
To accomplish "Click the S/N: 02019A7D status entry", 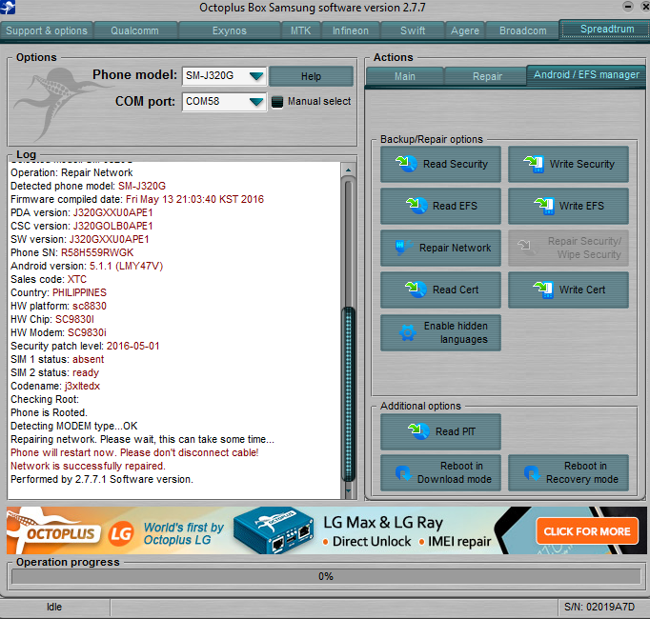I will pos(599,607).
